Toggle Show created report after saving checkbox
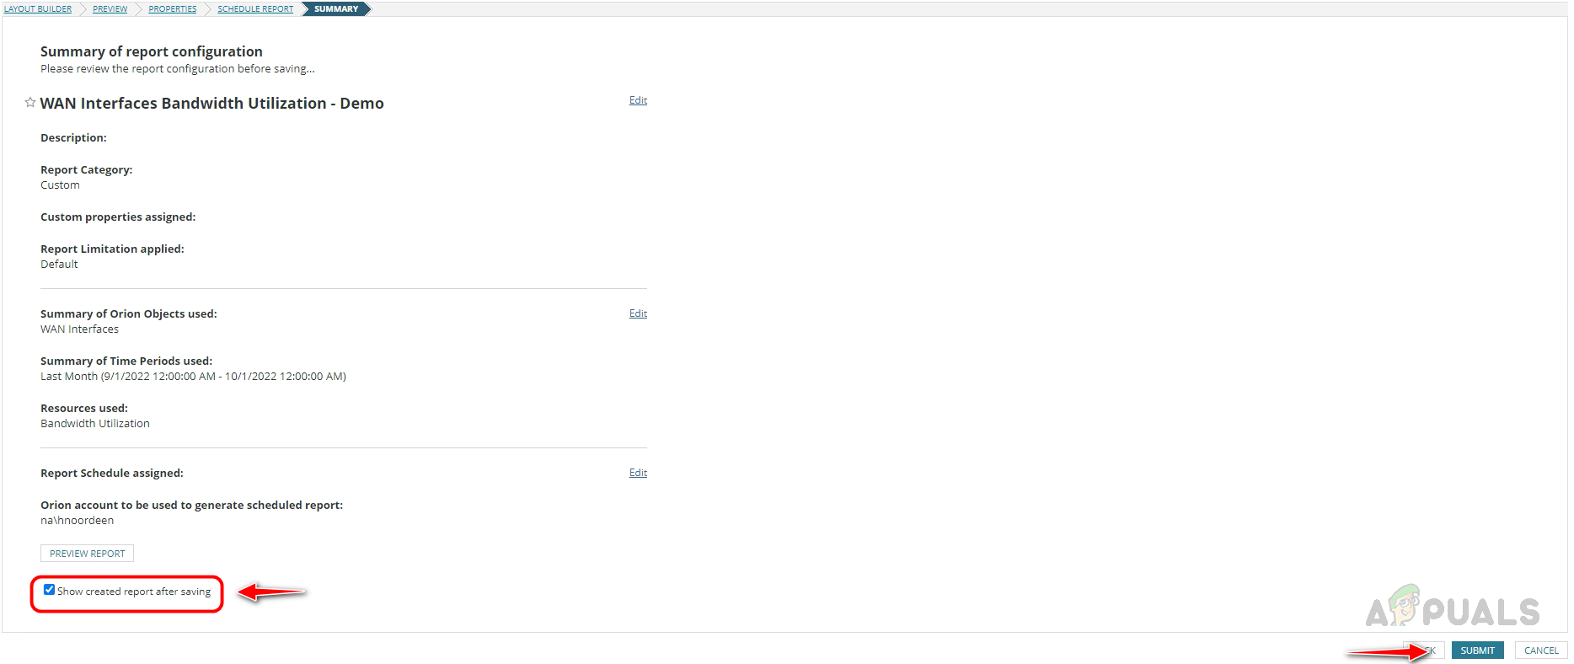Screen dimensions: 1574x664 [x=50, y=590]
